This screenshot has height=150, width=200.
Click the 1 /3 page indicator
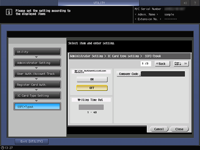pyautogui.click(x=146, y=63)
